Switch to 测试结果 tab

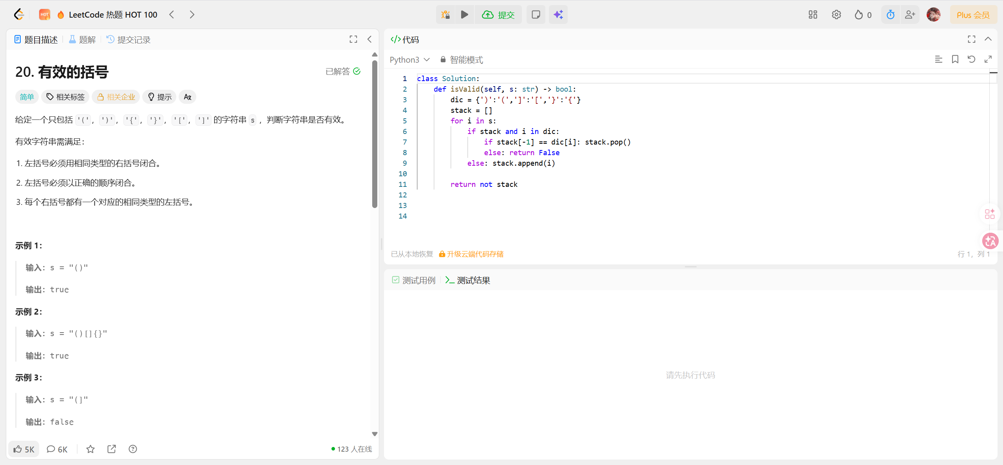point(468,280)
